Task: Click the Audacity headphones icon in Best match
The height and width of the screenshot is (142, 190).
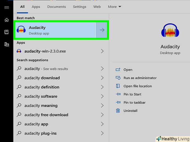Action: point(21,29)
